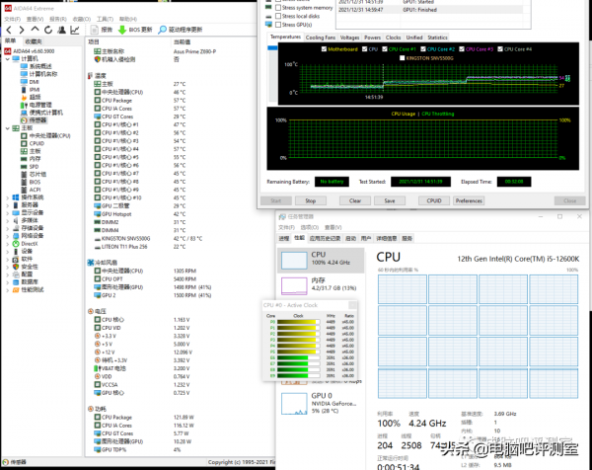Image resolution: width=592 pixels, height=470 pixels.
Task: Click the Preferences button
Action: tap(468, 200)
